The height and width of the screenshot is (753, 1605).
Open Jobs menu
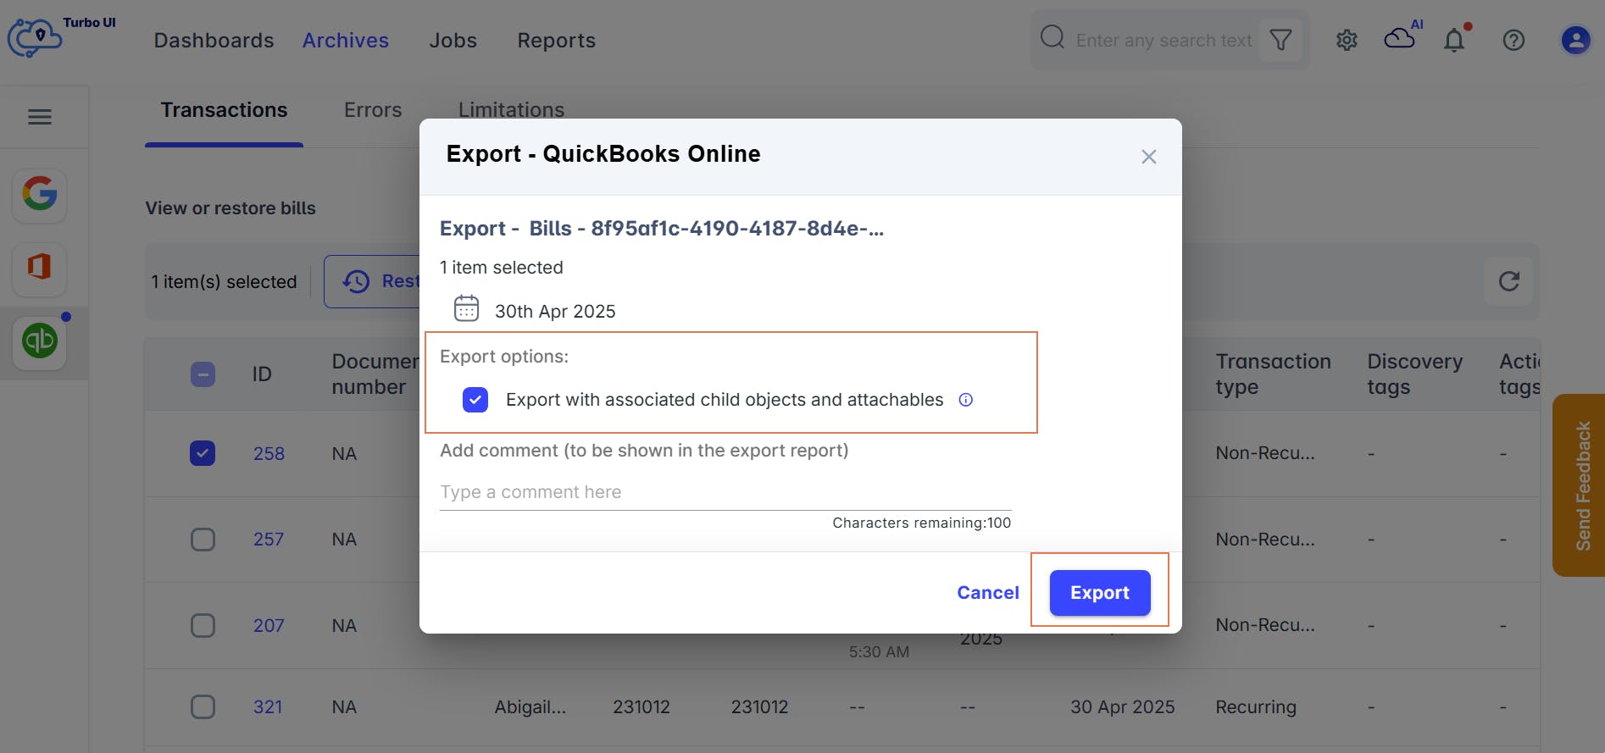click(453, 41)
